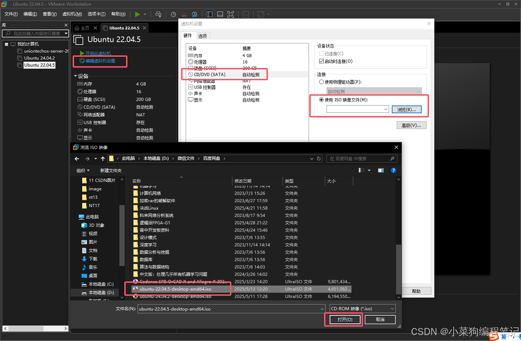Select Ubuntu 24.04.2 in library tree

coord(39,58)
